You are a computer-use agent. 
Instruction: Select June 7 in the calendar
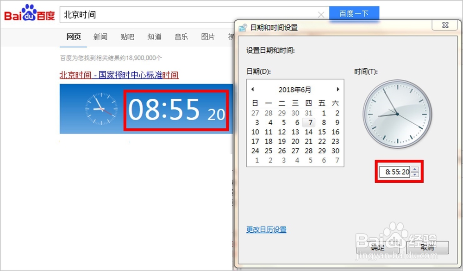coord(309,122)
